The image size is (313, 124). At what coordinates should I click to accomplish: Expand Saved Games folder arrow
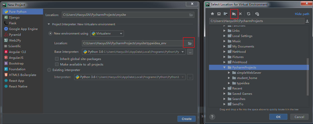tap(225, 94)
